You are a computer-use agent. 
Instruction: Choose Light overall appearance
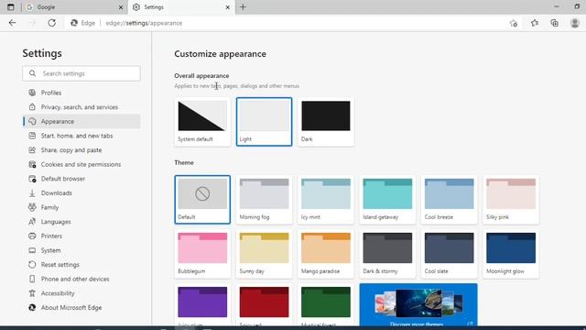point(265,122)
